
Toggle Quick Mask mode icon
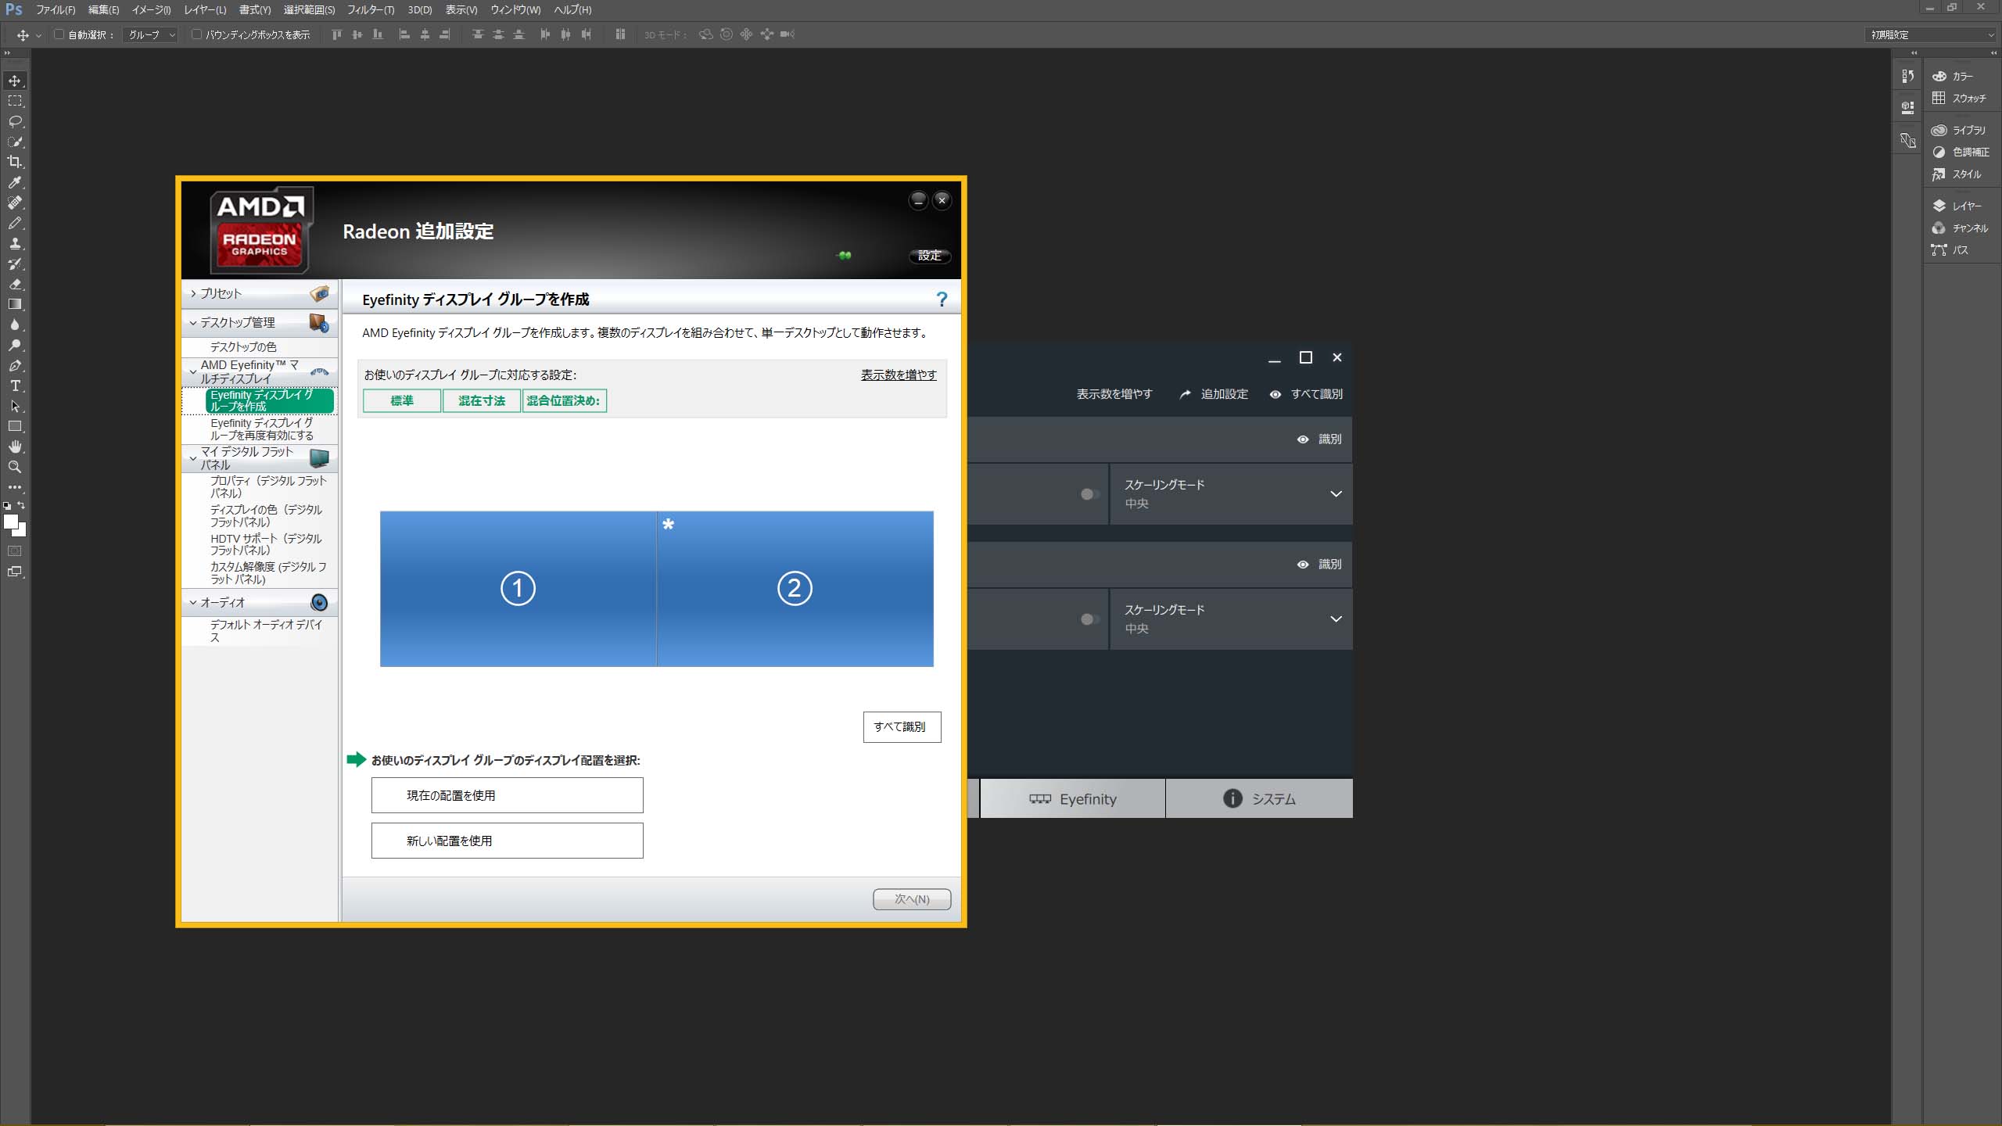click(15, 551)
